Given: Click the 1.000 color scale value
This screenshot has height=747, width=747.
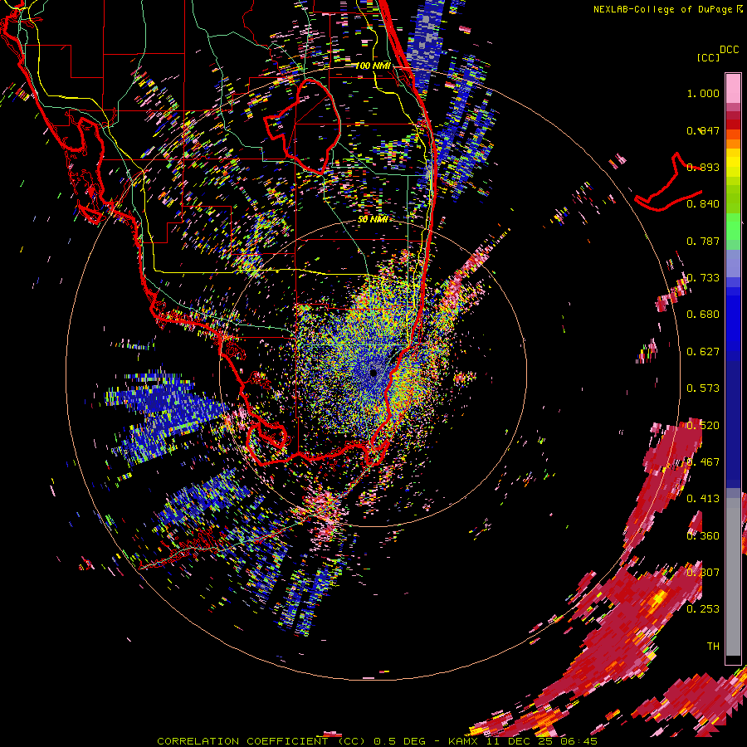Looking at the screenshot, I should pyautogui.click(x=703, y=93).
